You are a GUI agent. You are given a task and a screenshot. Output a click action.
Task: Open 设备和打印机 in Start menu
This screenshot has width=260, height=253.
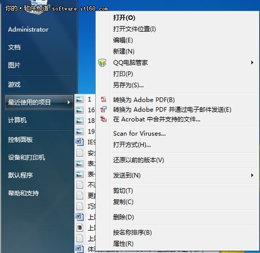tap(27, 158)
